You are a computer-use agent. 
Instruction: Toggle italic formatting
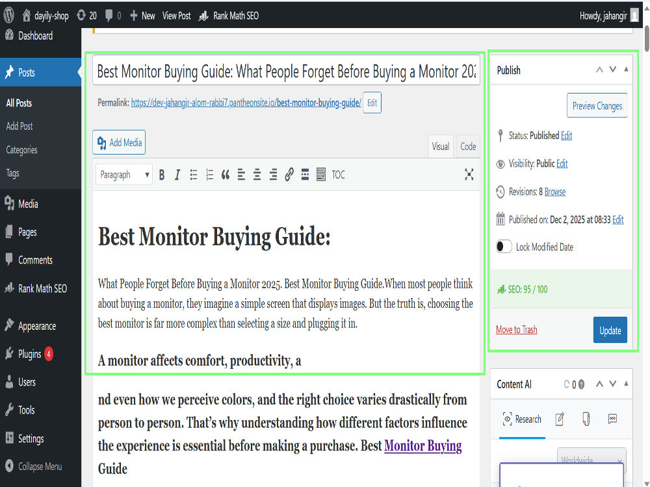pyautogui.click(x=177, y=175)
